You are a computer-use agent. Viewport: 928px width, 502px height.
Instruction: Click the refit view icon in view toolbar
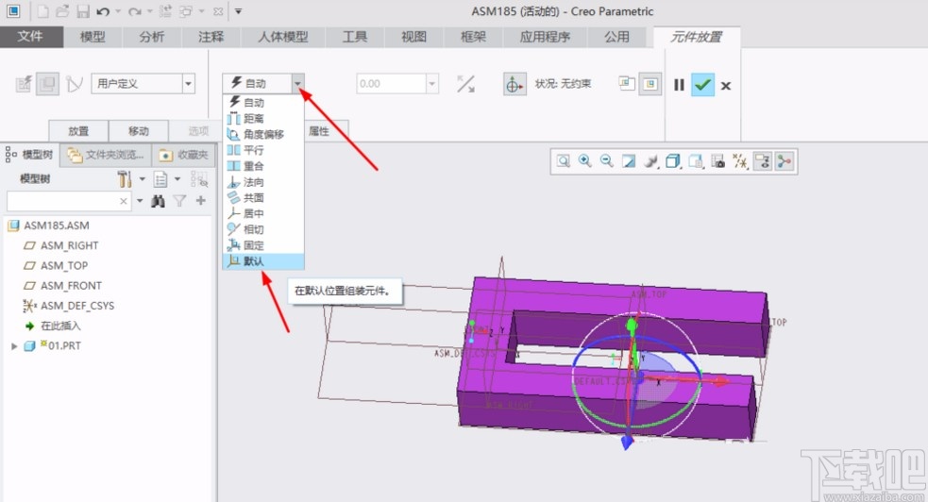(564, 161)
